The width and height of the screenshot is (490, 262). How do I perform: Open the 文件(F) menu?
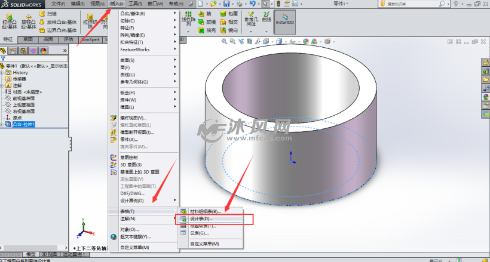59,4
